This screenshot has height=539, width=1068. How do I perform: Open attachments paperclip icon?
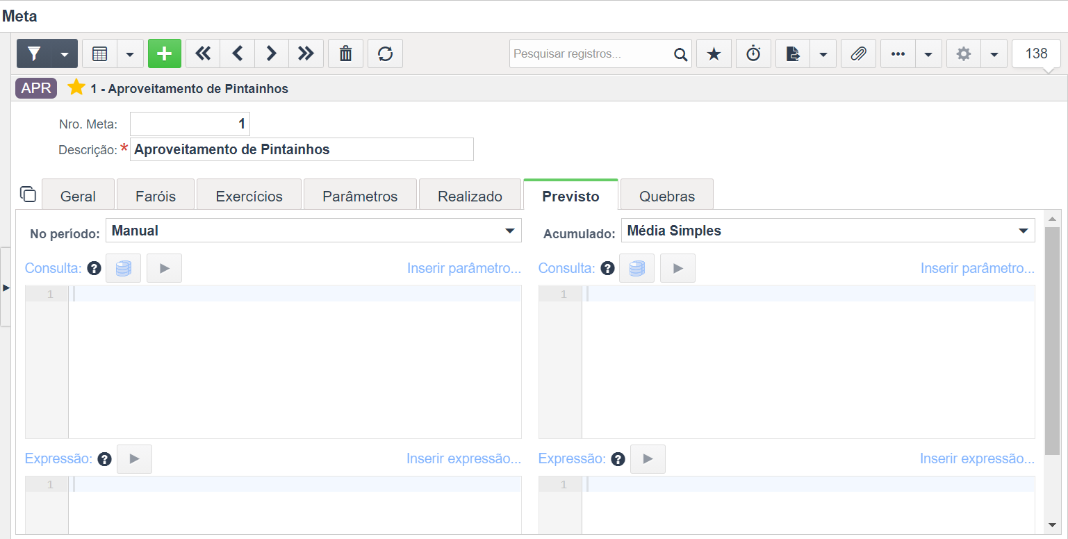point(858,53)
